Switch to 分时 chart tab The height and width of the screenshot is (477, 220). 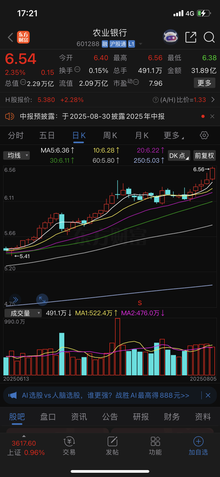tap(16, 135)
